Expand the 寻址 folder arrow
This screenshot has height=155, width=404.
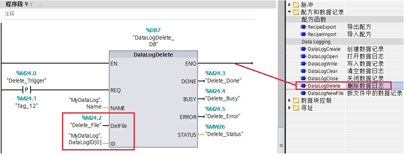[289, 108]
